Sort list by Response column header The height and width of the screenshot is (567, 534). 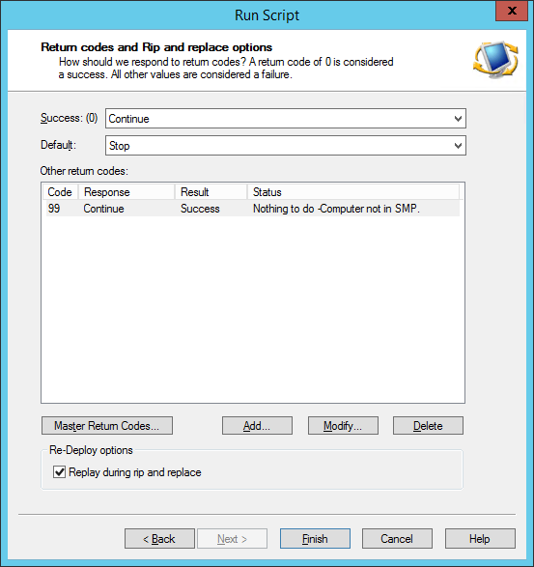coord(126,192)
